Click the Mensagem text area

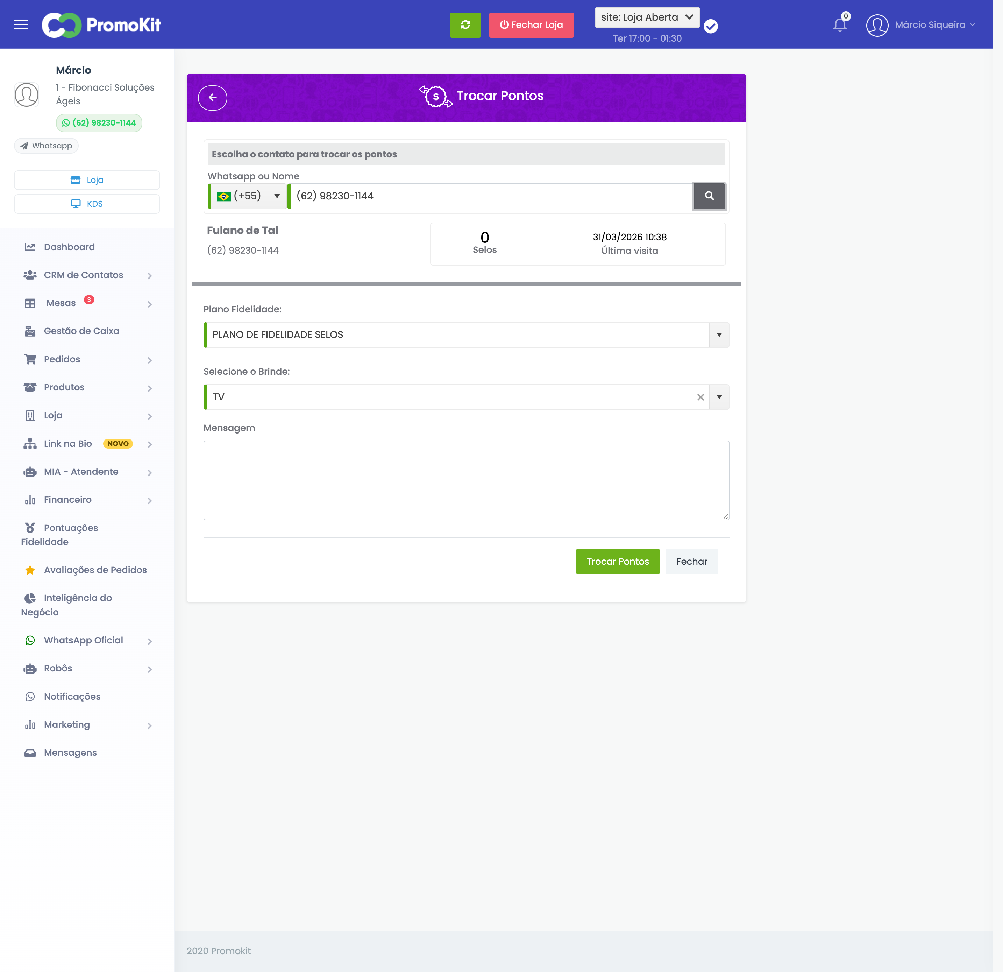point(466,480)
